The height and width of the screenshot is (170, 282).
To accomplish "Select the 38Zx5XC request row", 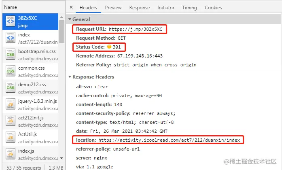I will [x=30, y=21].
